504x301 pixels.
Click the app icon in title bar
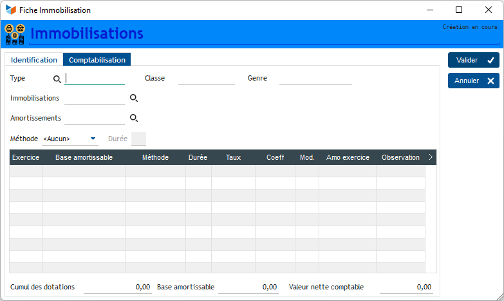(10, 10)
